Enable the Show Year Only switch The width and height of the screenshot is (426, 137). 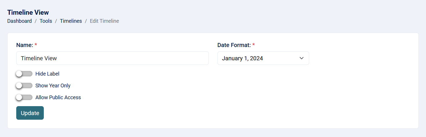[x=24, y=86]
